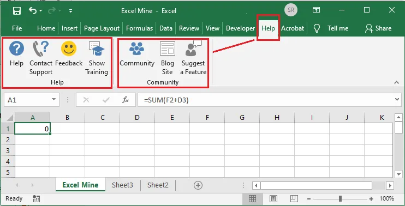The height and width of the screenshot is (206, 405).
Task: Send Feedback via the smiley icon
Action: click(x=69, y=49)
